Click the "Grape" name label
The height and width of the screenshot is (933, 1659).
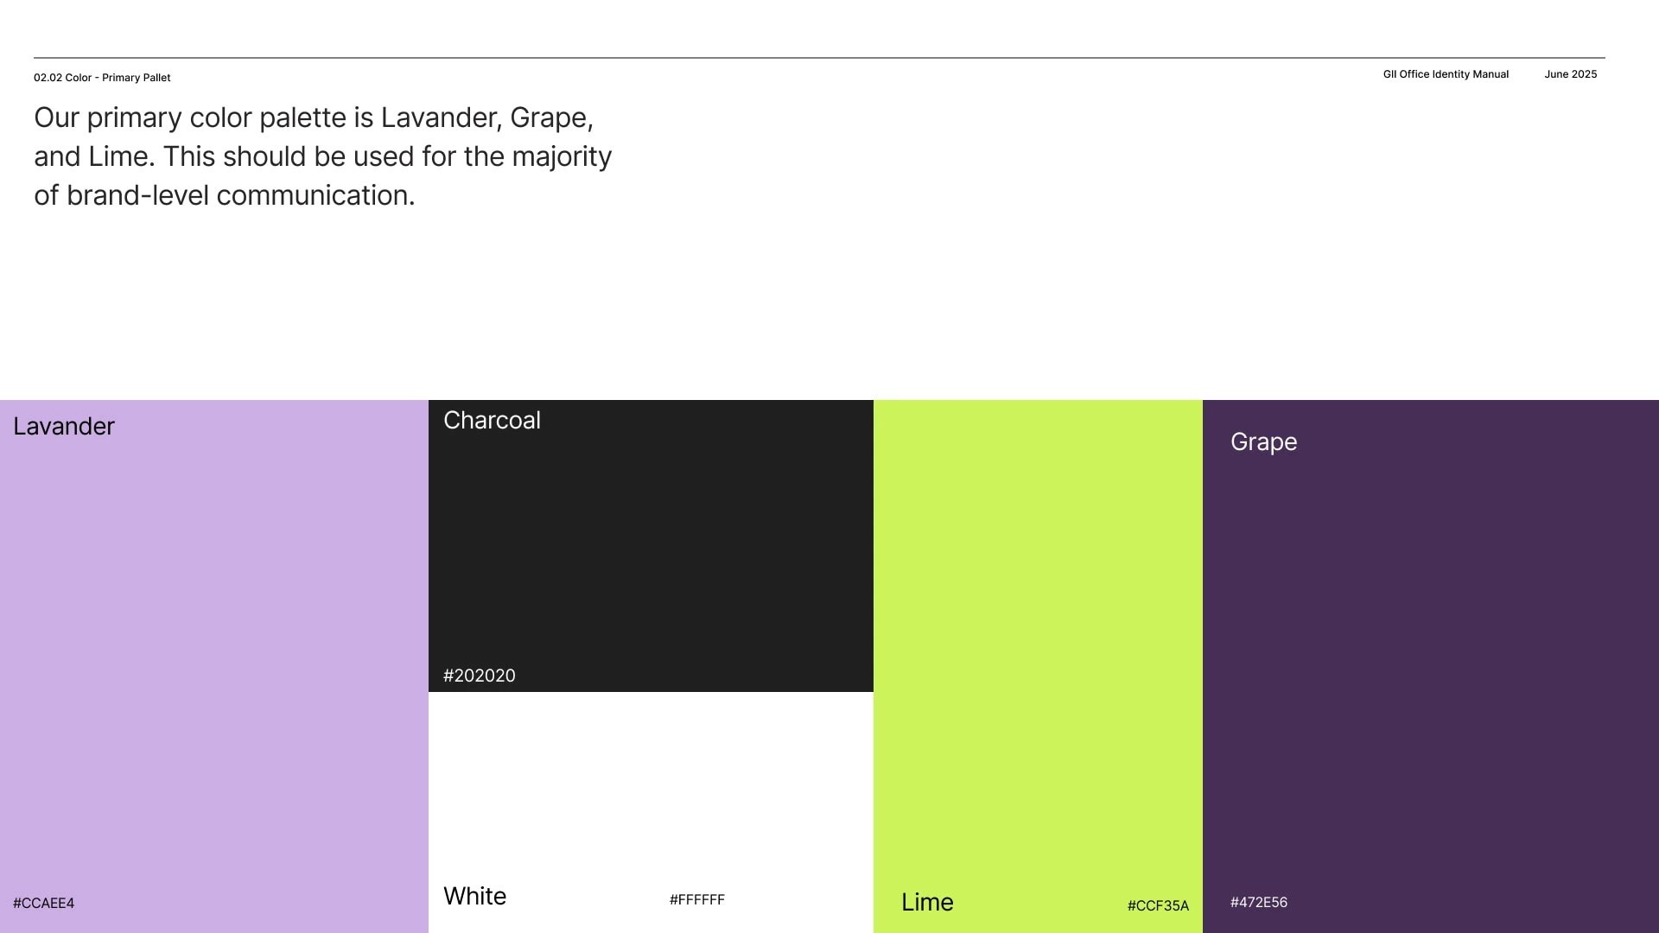tap(1263, 442)
